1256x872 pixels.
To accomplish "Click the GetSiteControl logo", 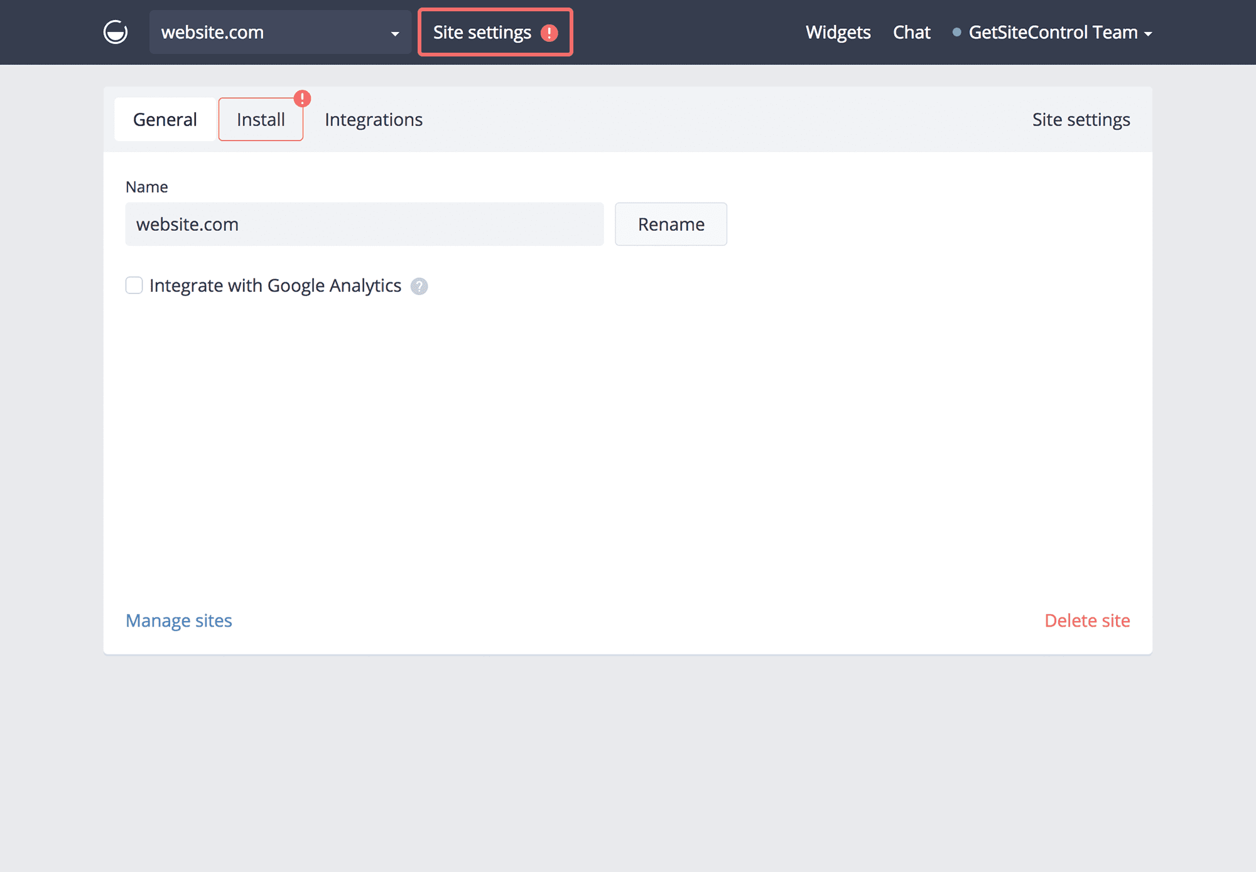I will [116, 32].
